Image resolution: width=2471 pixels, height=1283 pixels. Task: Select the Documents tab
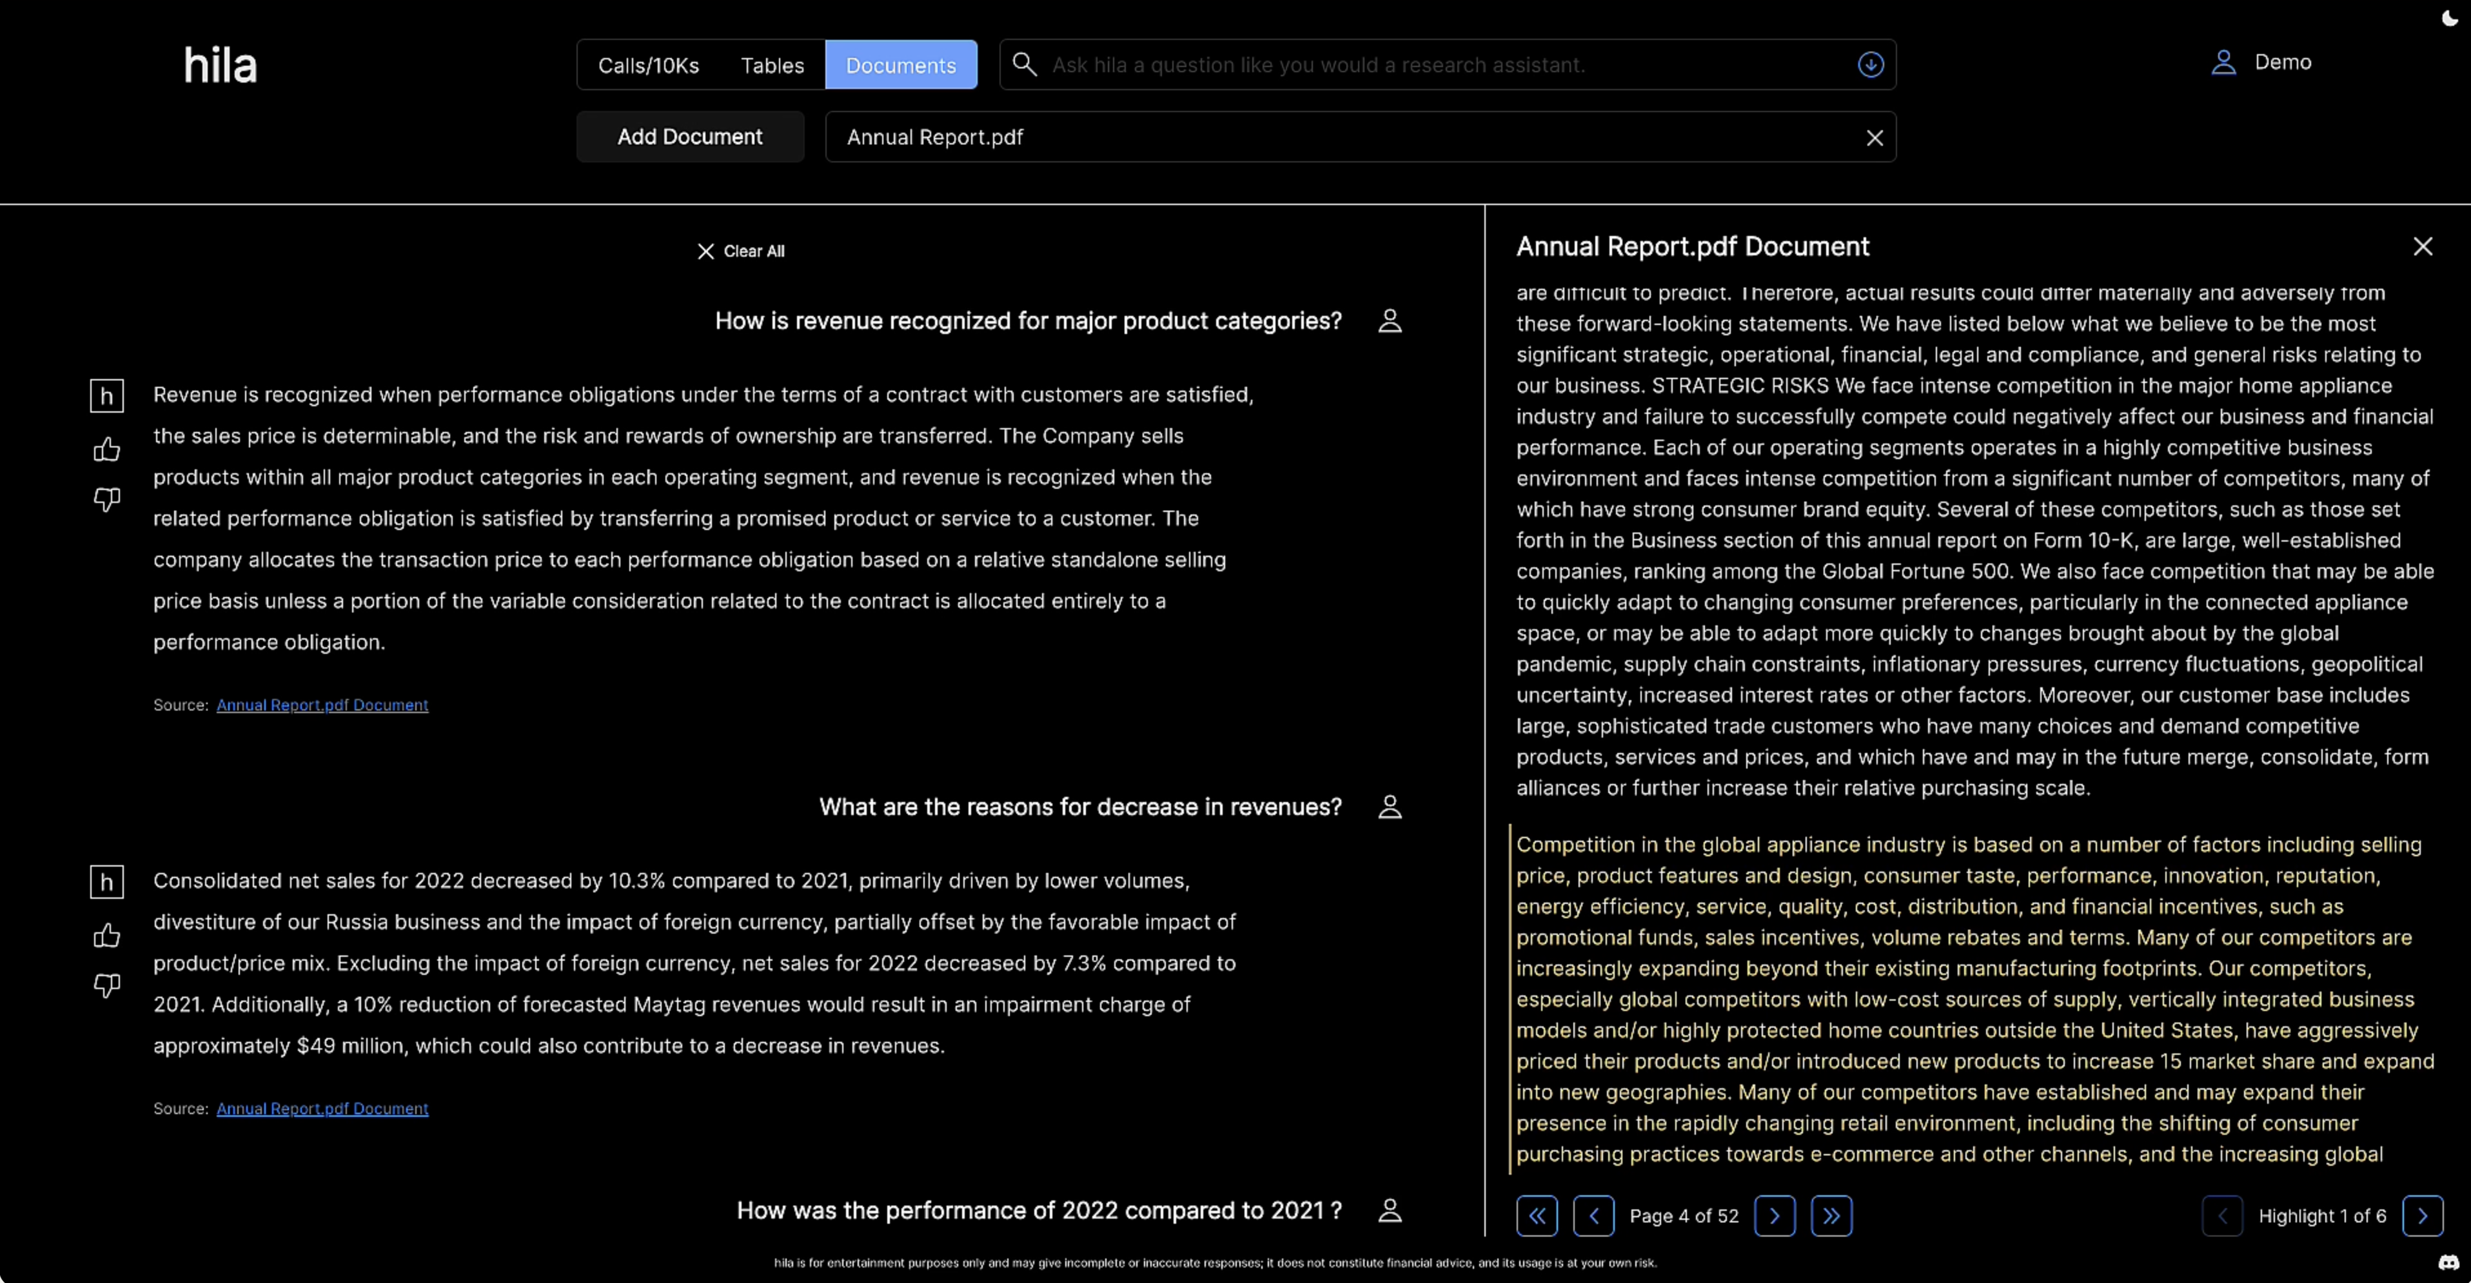tap(900, 65)
